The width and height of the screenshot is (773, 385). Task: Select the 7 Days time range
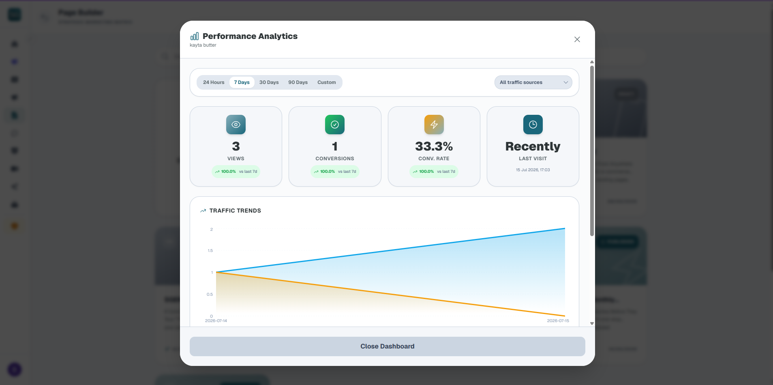tap(242, 82)
